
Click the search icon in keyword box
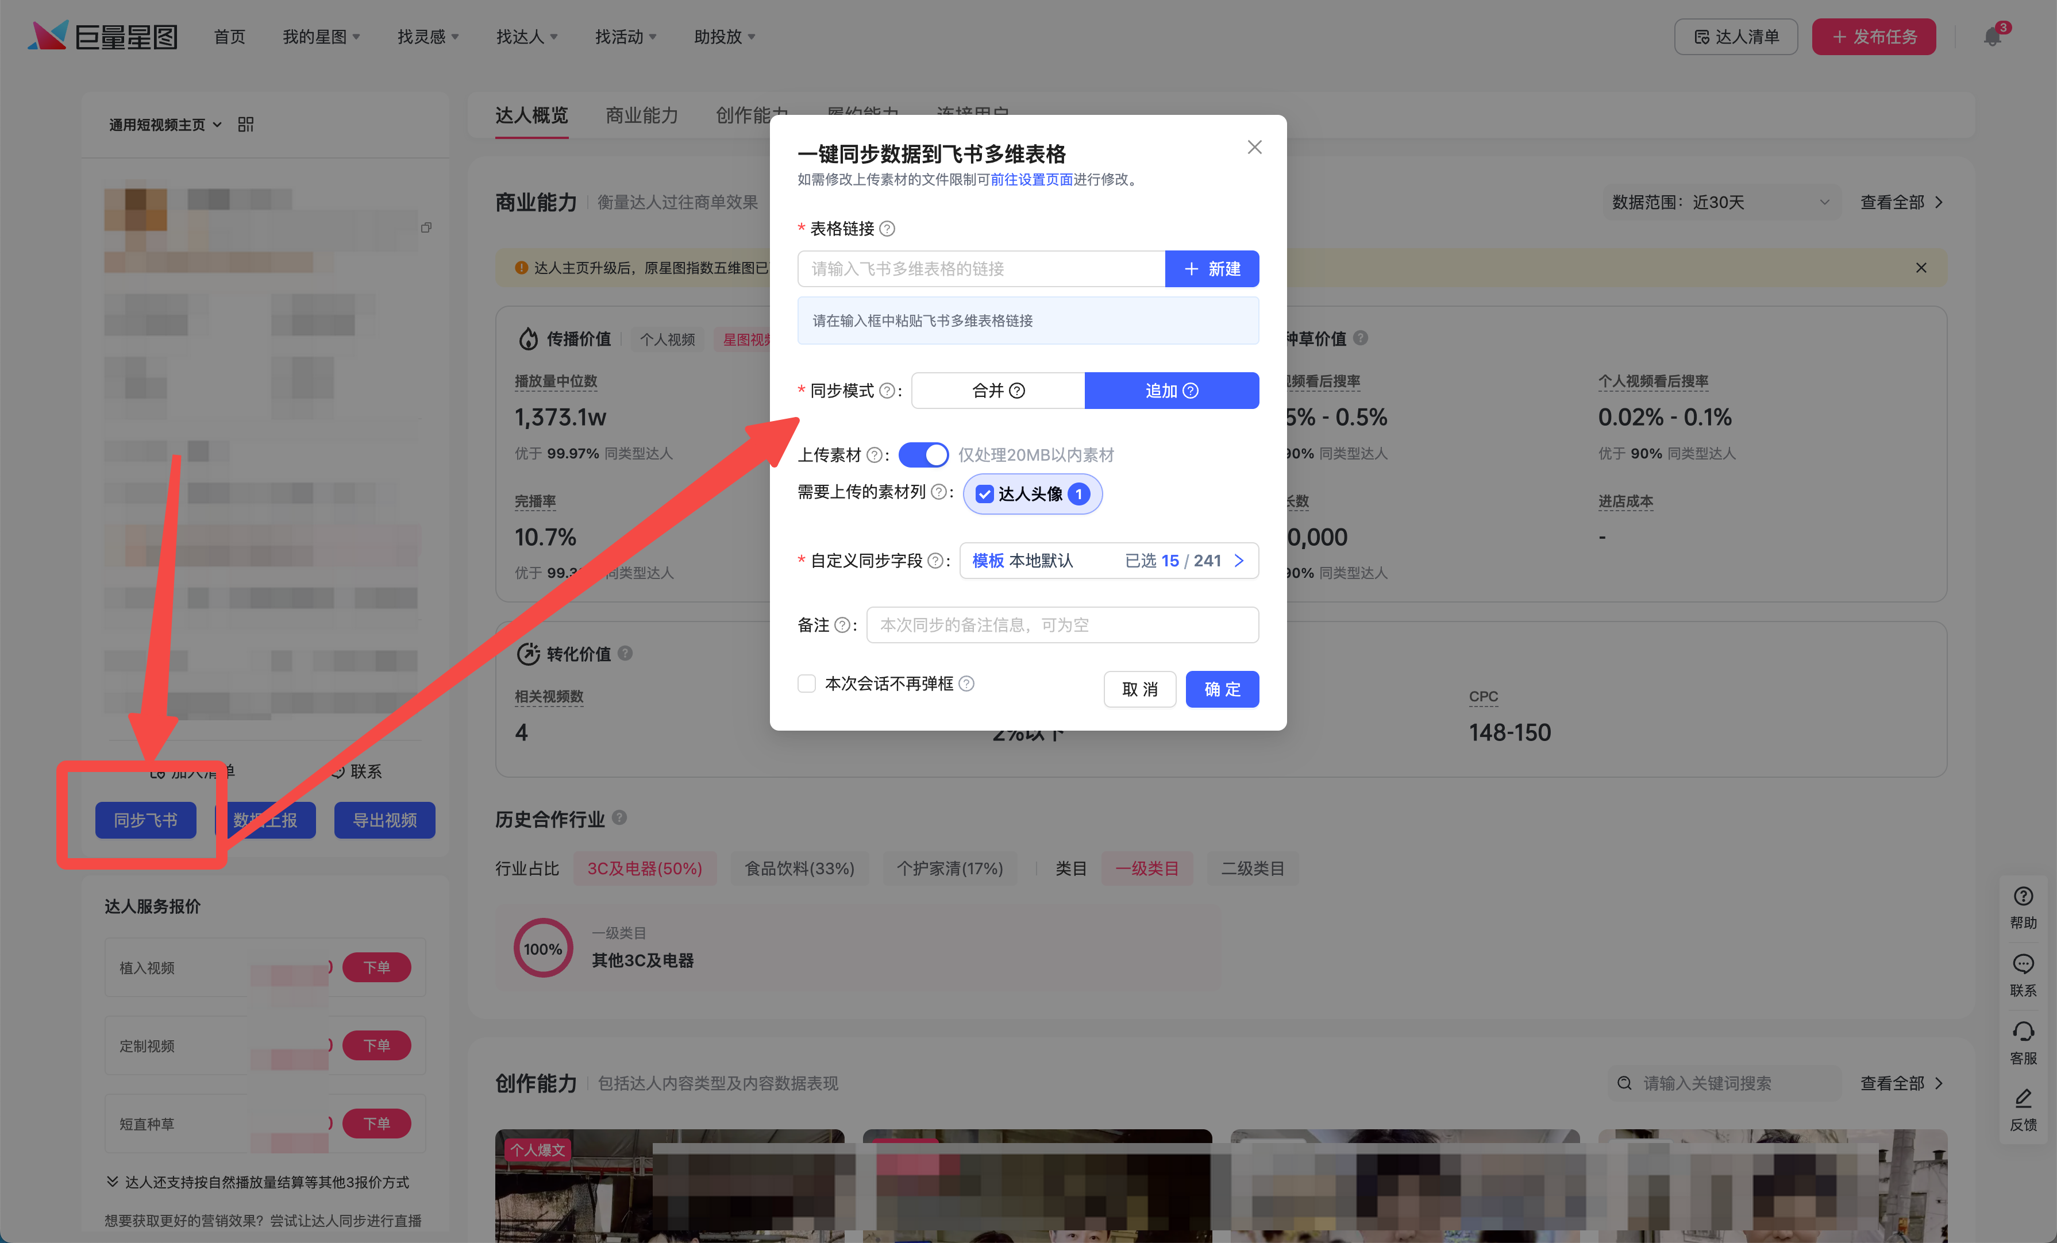coord(1624,1083)
